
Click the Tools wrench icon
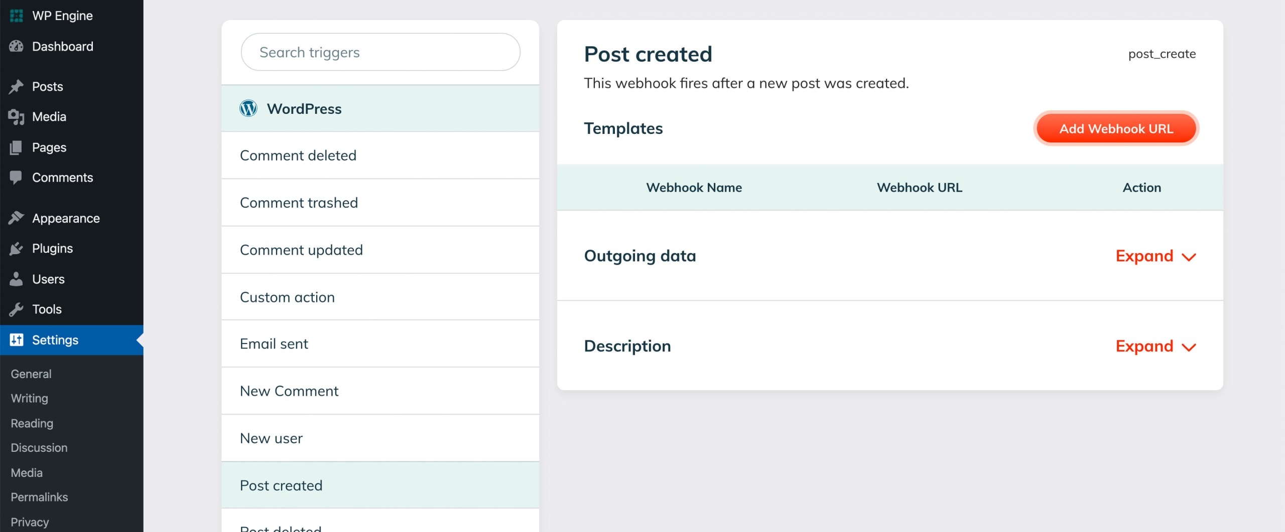pos(17,309)
